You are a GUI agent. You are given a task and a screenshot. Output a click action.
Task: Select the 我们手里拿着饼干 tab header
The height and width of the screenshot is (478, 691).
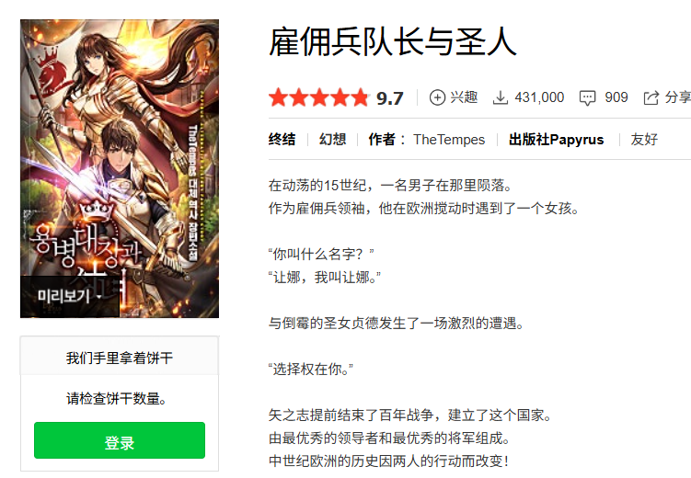[x=120, y=357]
